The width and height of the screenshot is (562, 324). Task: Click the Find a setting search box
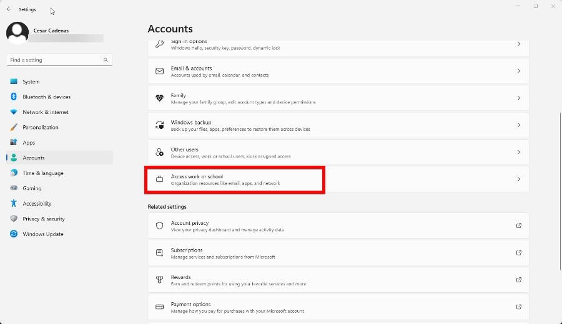tap(59, 60)
